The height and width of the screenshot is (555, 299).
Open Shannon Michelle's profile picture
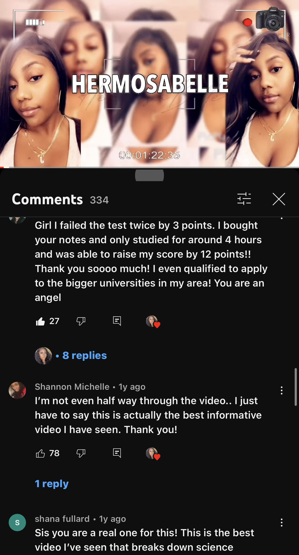click(x=17, y=390)
